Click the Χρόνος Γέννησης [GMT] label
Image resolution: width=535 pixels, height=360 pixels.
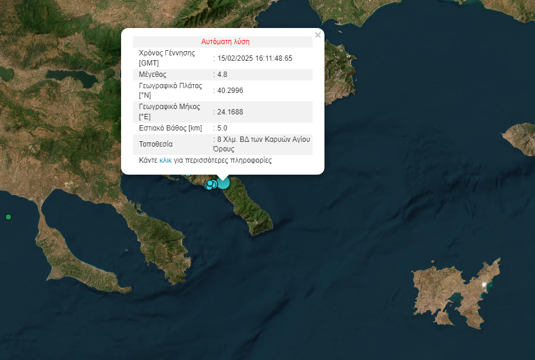[x=167, y=58]
